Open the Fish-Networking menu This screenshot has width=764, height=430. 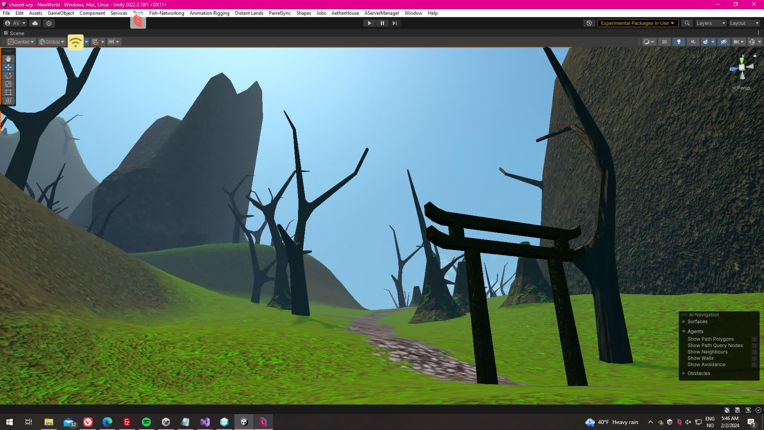tap(166, 13)
